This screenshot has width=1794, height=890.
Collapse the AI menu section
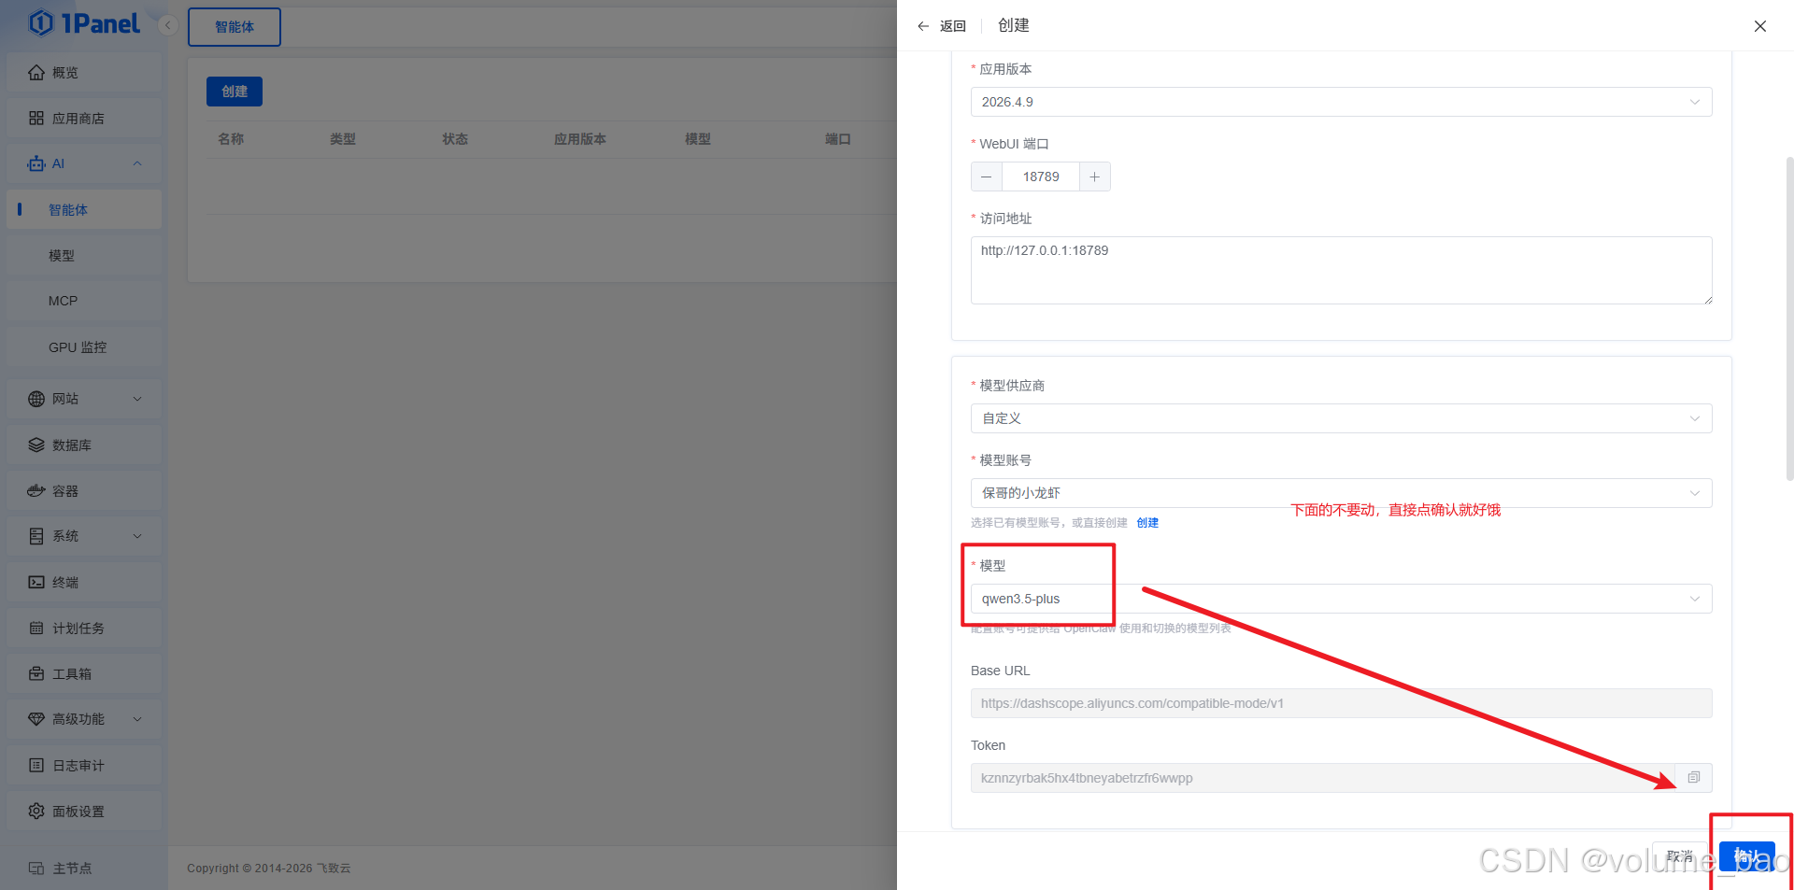click(x=137, y=164)
